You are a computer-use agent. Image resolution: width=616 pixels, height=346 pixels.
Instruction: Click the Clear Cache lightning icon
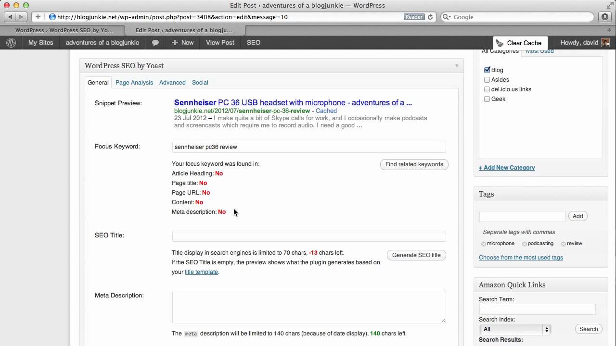tap(500, 42)
